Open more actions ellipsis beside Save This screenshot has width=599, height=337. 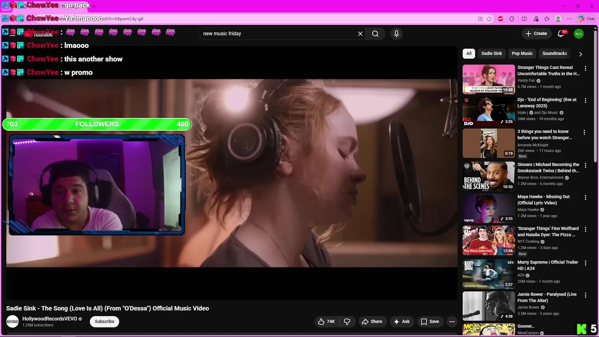452,322
